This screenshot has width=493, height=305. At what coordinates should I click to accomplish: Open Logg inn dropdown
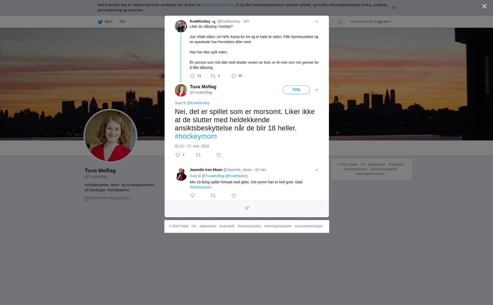[x=383, y=22]
